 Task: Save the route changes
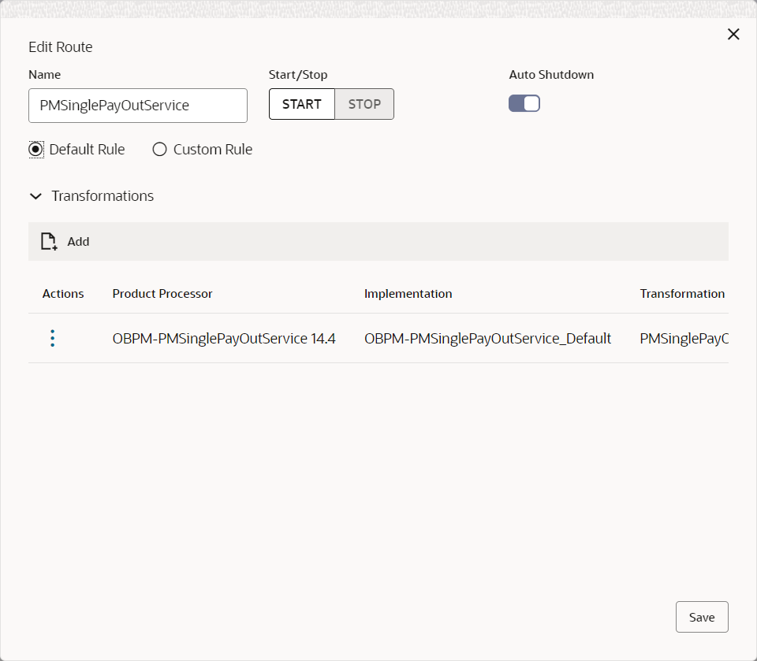pos(702,617)
